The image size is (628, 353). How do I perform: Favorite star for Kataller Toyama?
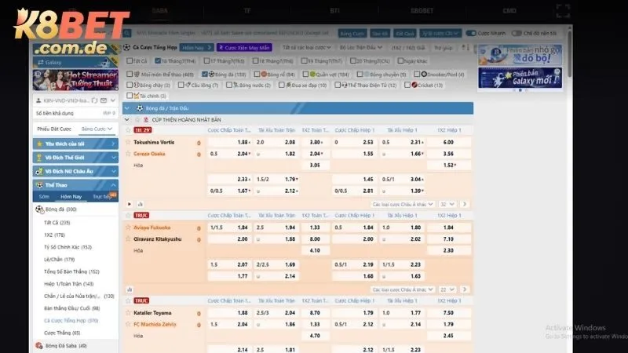[128, 312]
